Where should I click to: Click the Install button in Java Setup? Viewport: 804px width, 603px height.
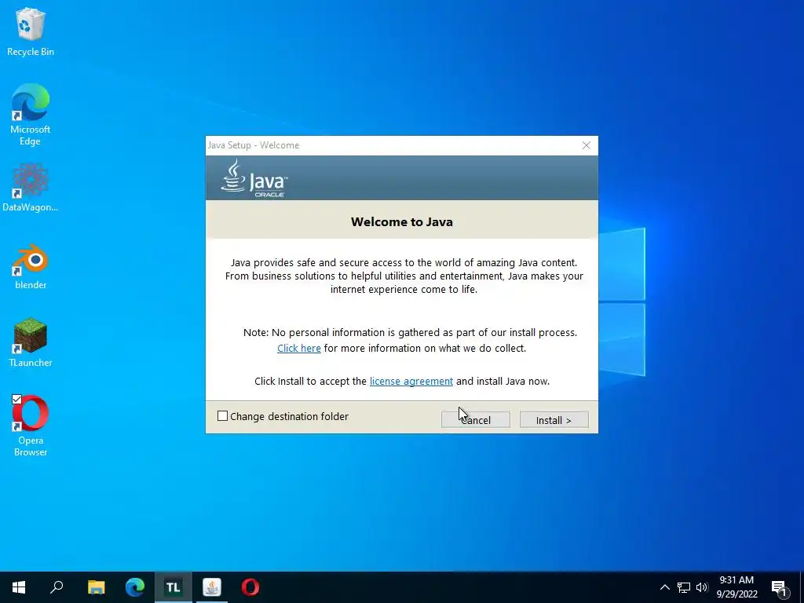(554, 420)
